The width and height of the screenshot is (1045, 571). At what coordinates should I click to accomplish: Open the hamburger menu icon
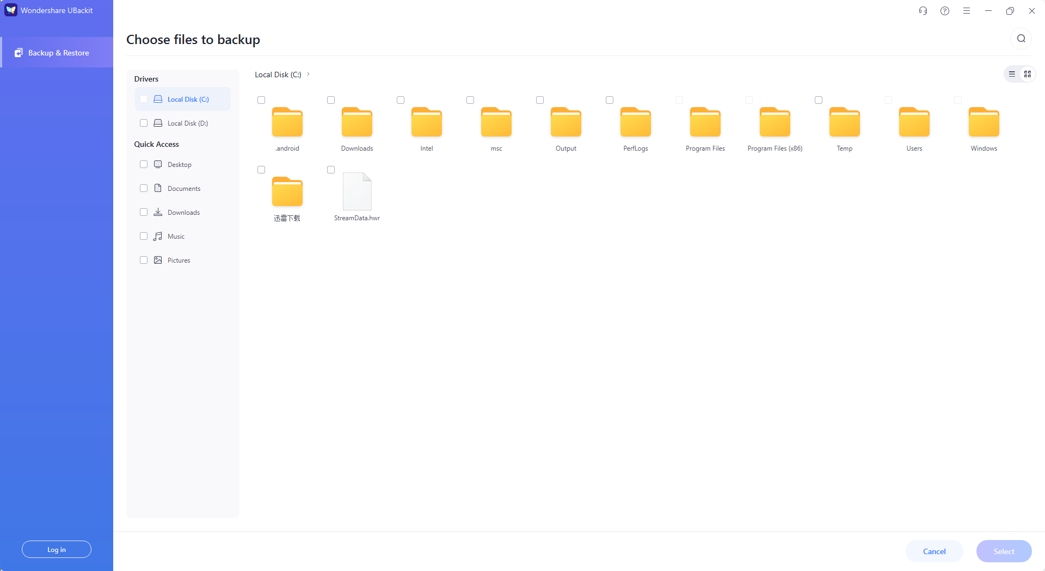click(x=967, y=11)
